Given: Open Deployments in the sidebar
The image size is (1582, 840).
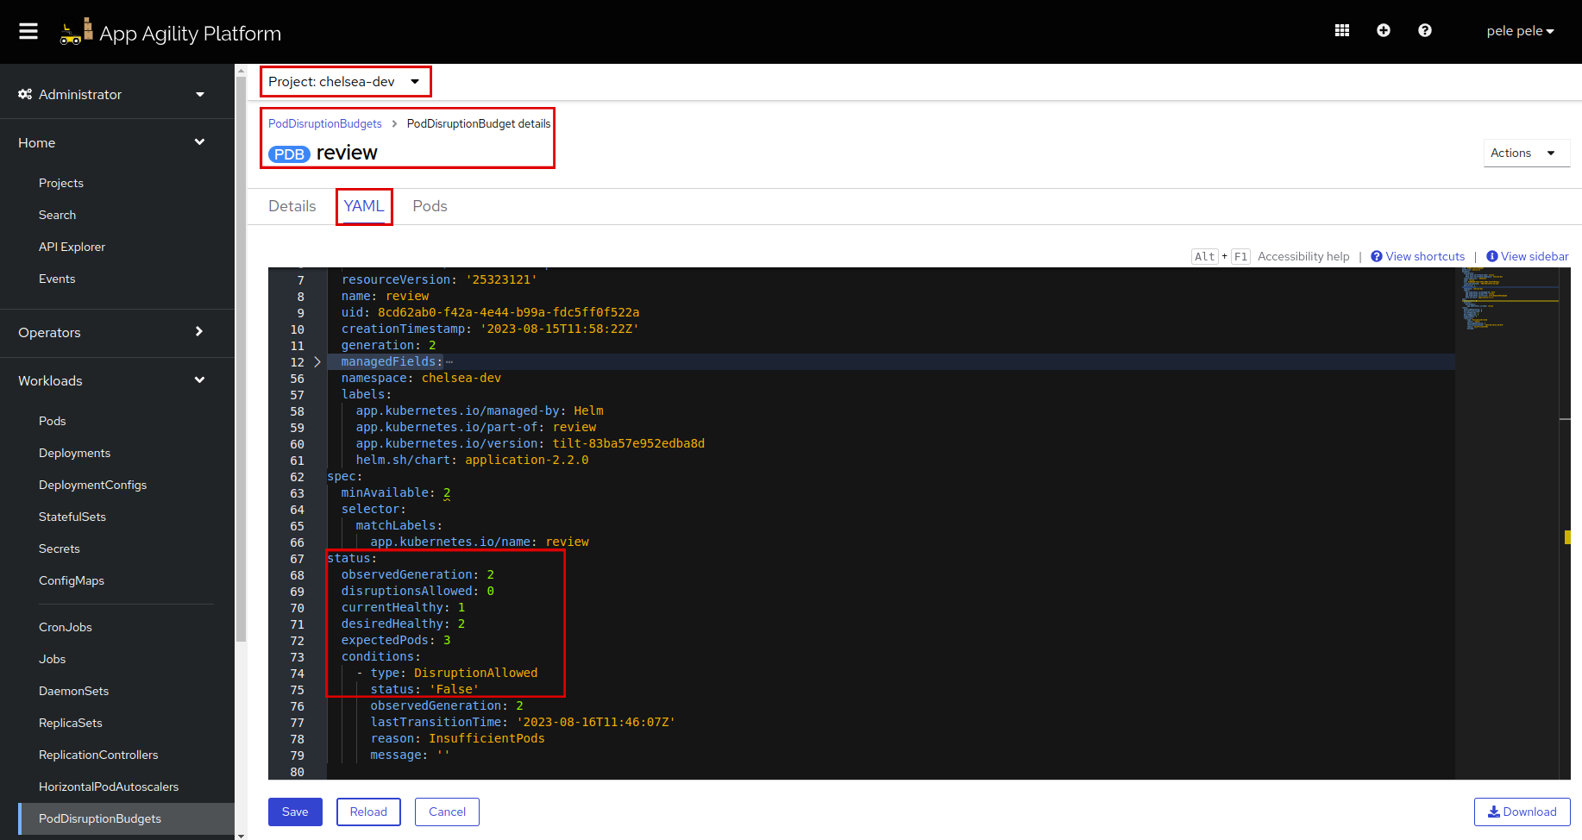Looking at the screenshot, I should pos(74,453).
